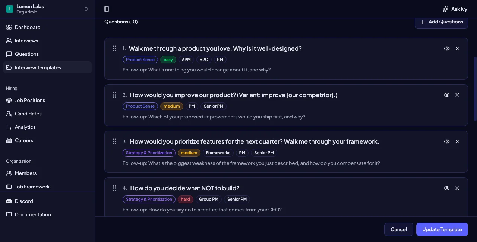This screenshot has width=477, height=242.
Task: Preview 'what NOT to build' question via eye icon
Action: (447, 188)
